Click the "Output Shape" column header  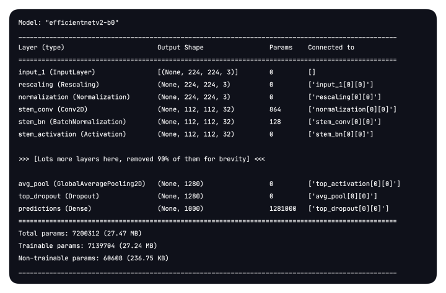tap(180, 48)
